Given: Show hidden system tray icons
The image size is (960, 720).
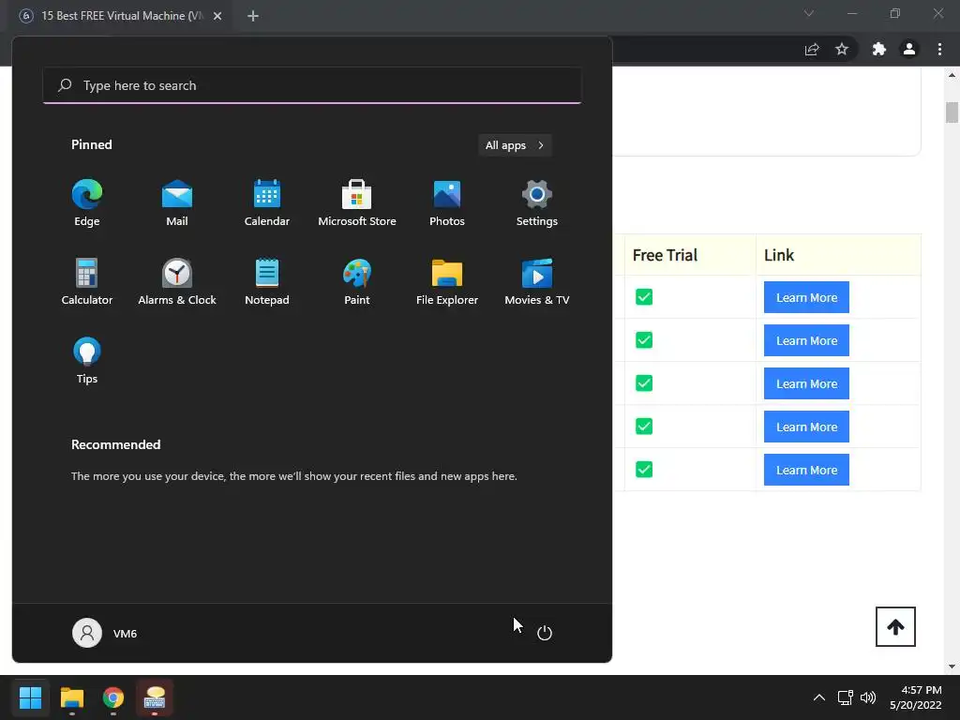Looking at the screenshot, I should click(818, 697).
